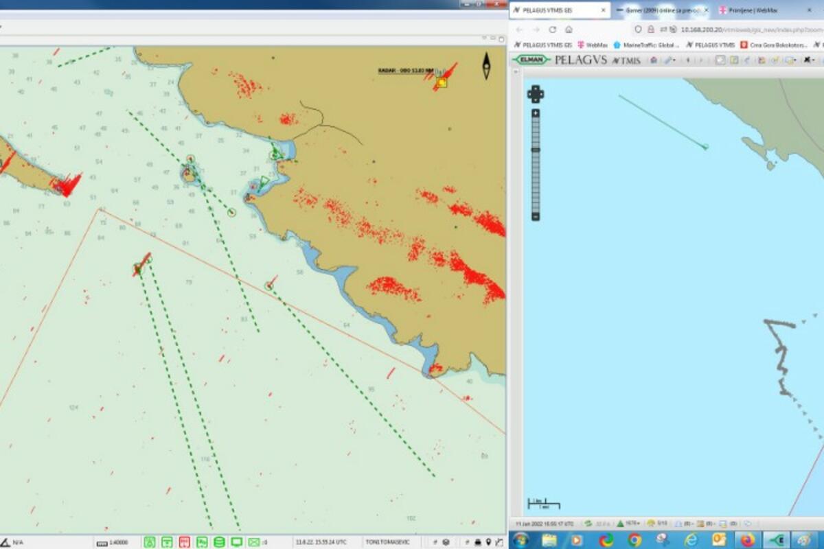Click the printer icon in status bar
Viewport: 824px width, 549px height.
[477, 542]
